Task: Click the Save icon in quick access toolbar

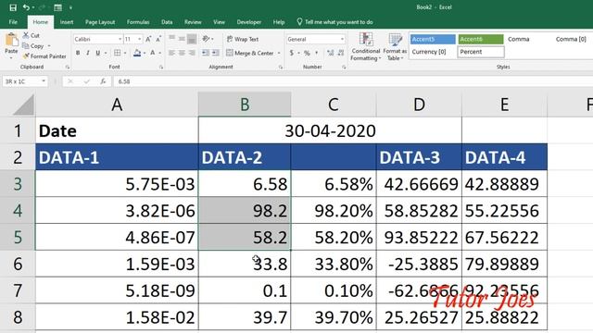Action: [x=13, y=7]
